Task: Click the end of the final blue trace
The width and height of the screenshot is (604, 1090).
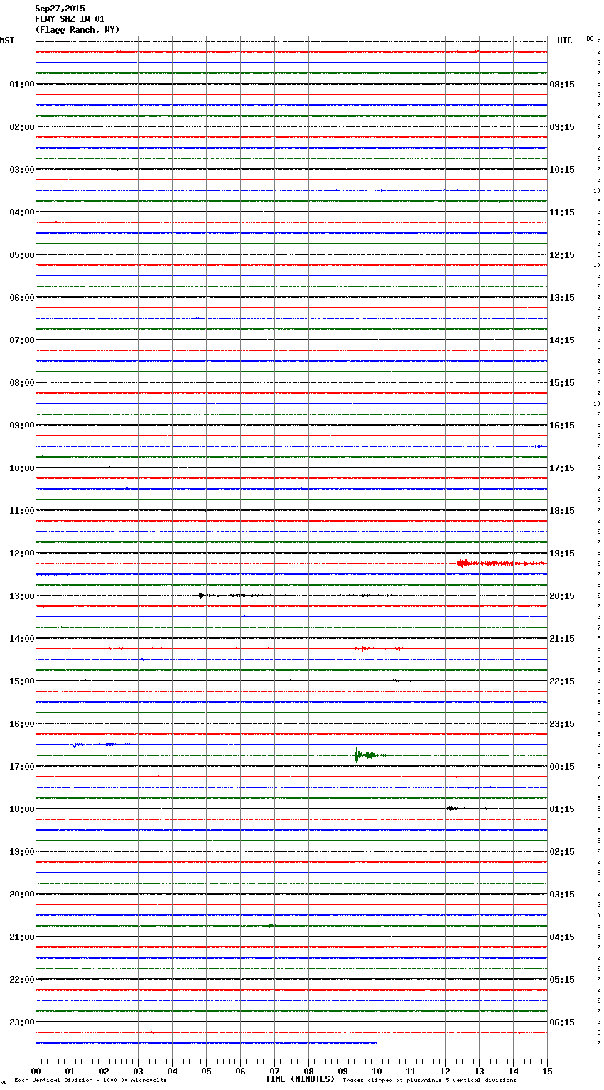Action: 376,1043
